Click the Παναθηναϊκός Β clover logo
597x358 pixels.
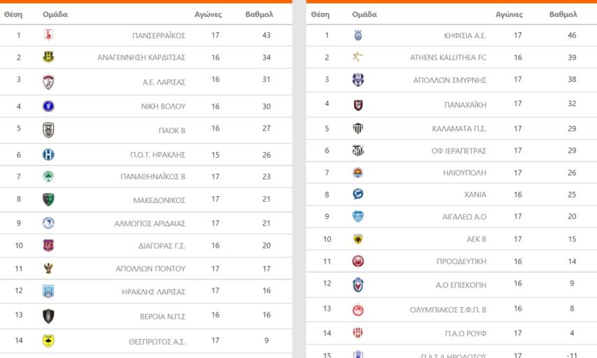point(48,177)
